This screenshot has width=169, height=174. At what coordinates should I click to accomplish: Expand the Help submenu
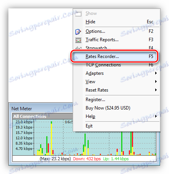coord(116,116)
